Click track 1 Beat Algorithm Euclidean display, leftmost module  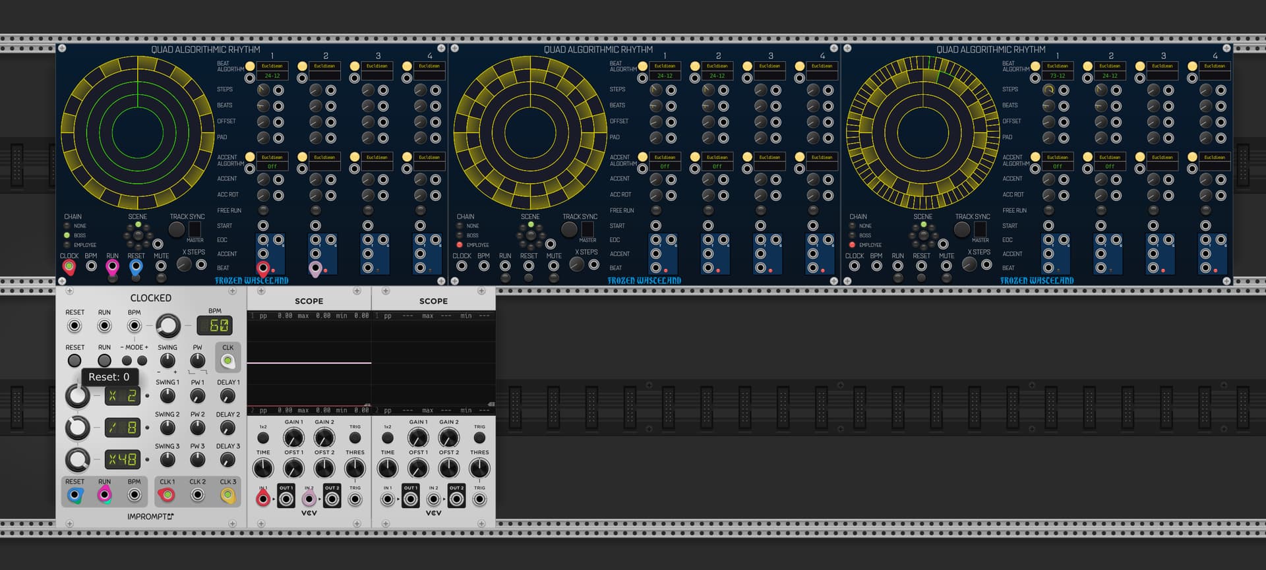tap(272, 66)
